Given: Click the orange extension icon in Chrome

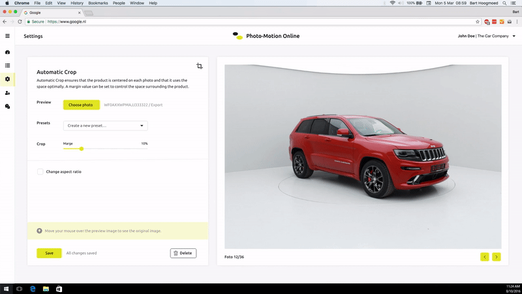Looking at the screenshot, I should coord(502,22).
